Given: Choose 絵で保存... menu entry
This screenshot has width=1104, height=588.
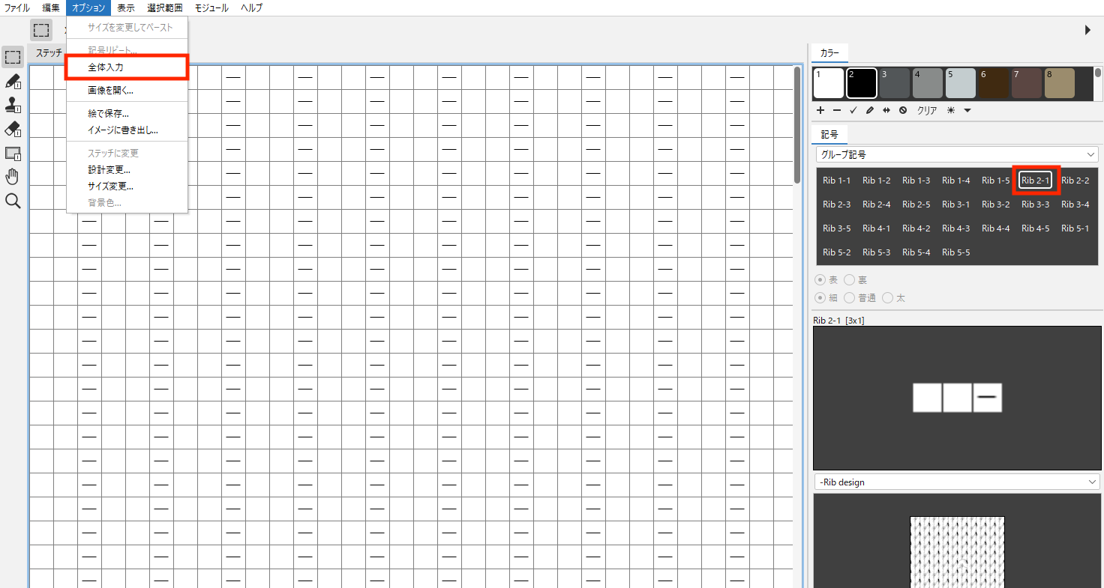Looking at the screenshot, I should click(127, 114).
